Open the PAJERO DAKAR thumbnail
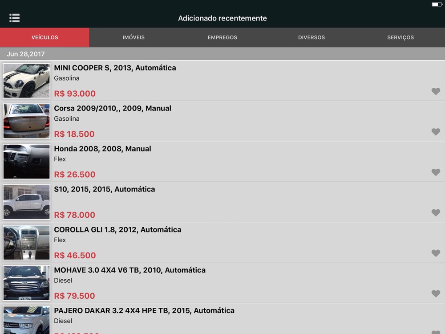 click(x=26, y=320)
